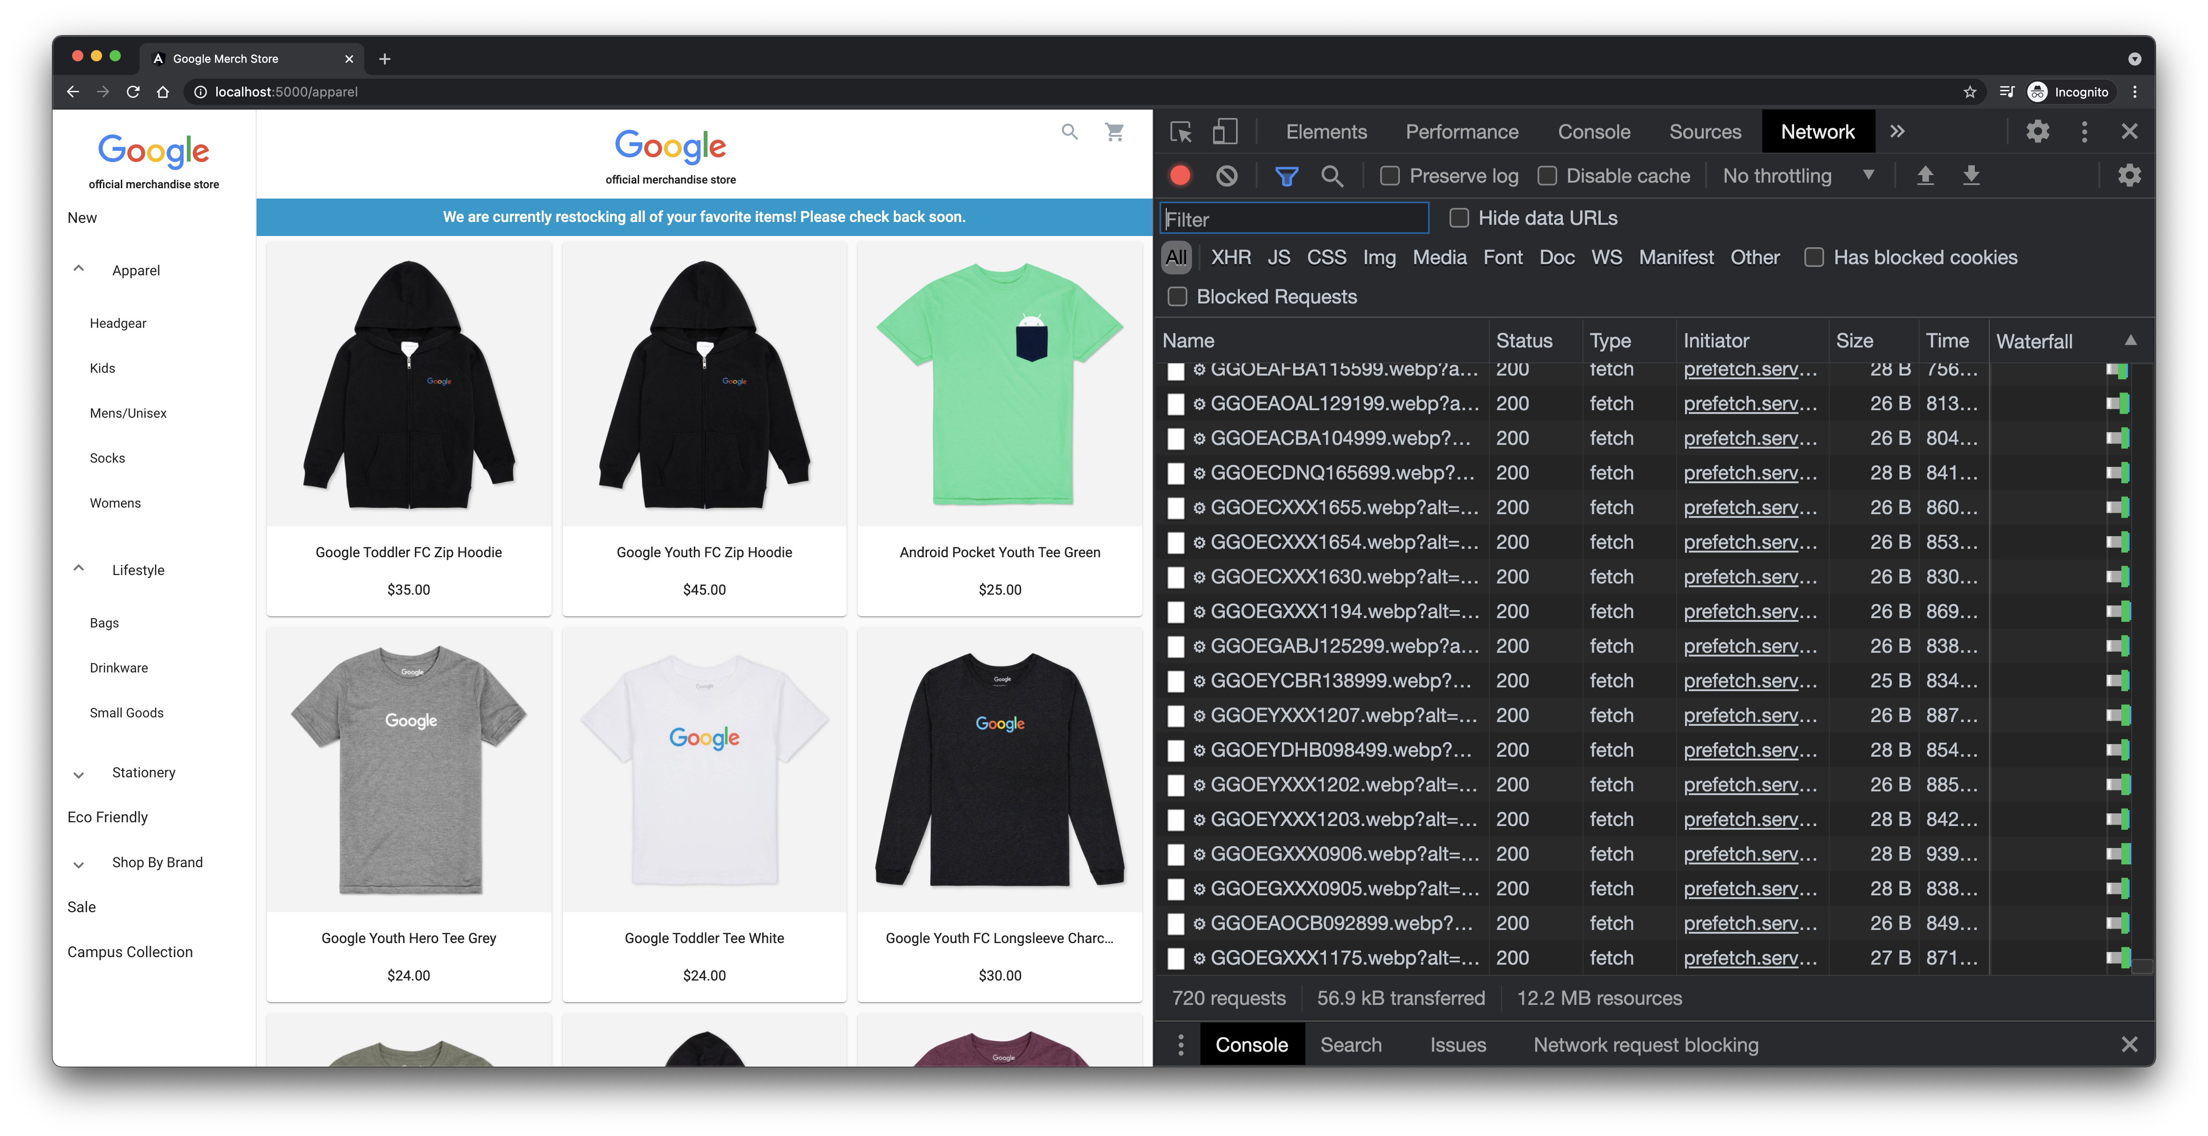Sort by Waterfall column arrow
Screen dimensions: 2208x1136
click(x=2130, y=340)
